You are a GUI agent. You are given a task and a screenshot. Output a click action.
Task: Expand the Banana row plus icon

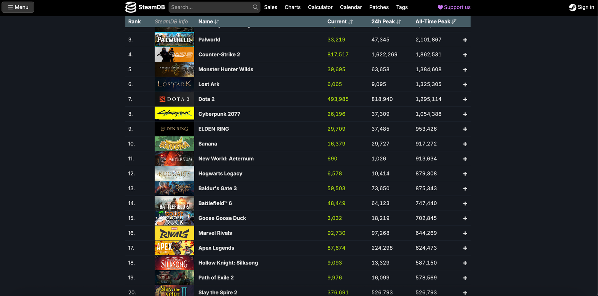point(465,144)
